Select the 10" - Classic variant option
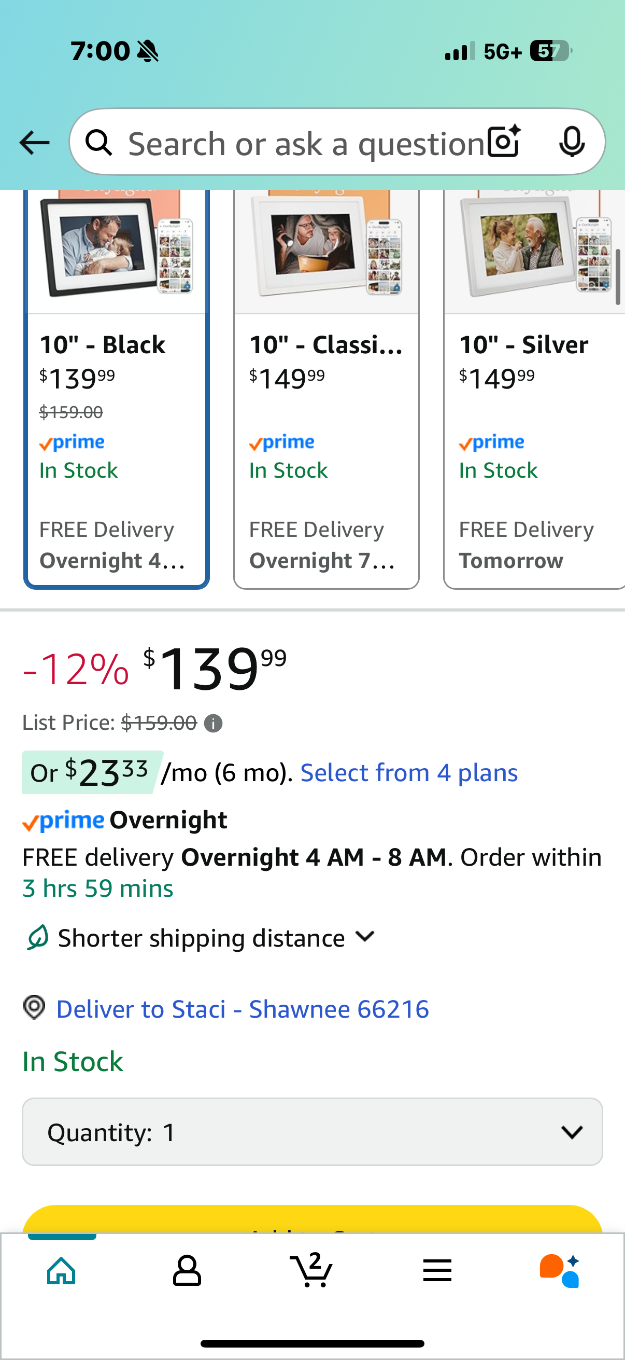Screen dimensions: 625x1360 coord(326,389)
